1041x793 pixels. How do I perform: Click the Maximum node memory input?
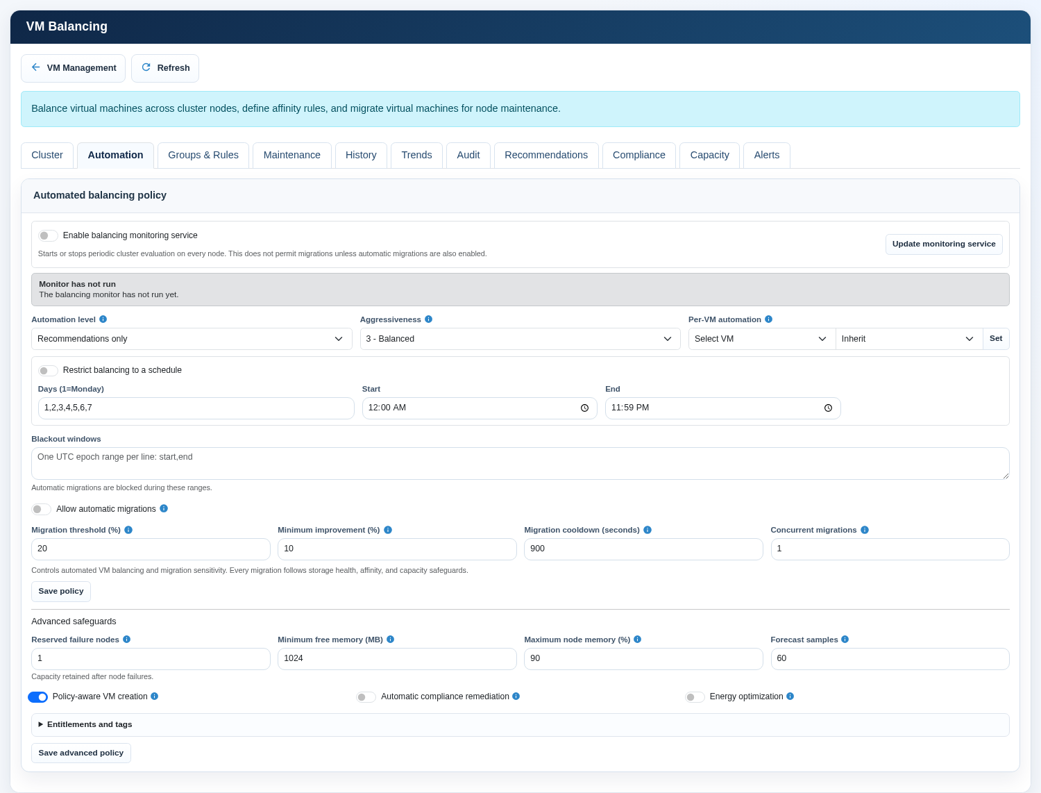pos(643,659)
